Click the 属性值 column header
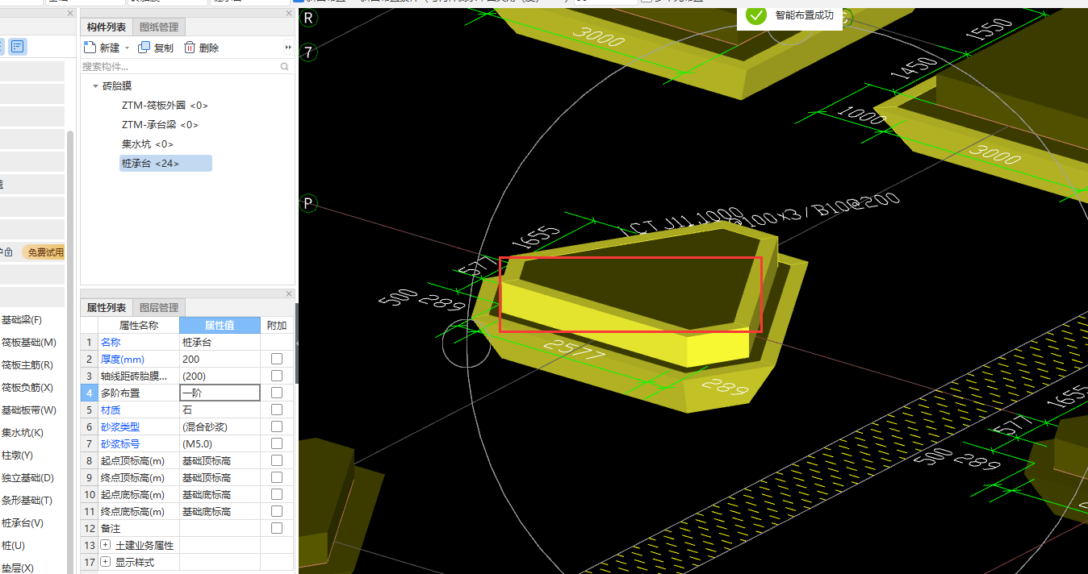 tap(220, 325)
